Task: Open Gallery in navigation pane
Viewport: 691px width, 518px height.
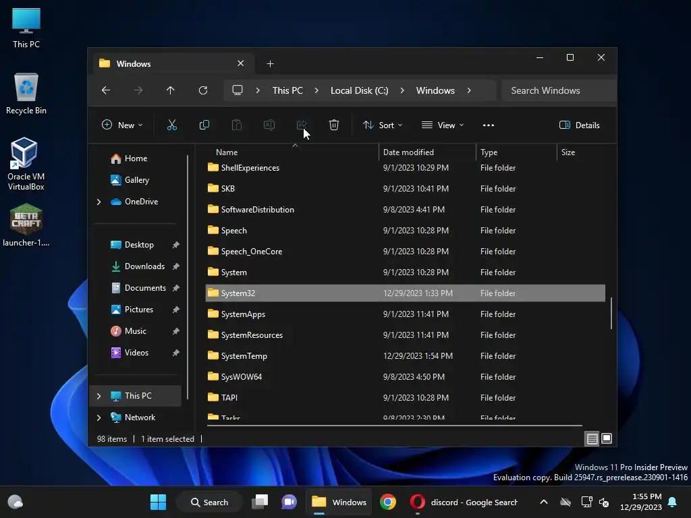Action: tap(130, 180)
